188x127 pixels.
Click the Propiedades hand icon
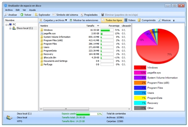(82, 15)
